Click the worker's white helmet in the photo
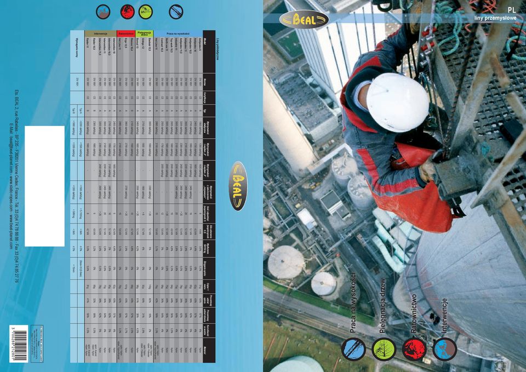 (x=398, y=102)
